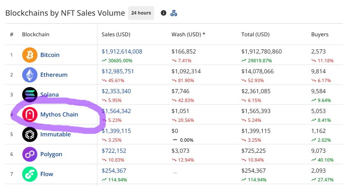Viewport: 343px width, 186px height.
Task: Click the Immutable logo icon
Action: pos(30,134)
